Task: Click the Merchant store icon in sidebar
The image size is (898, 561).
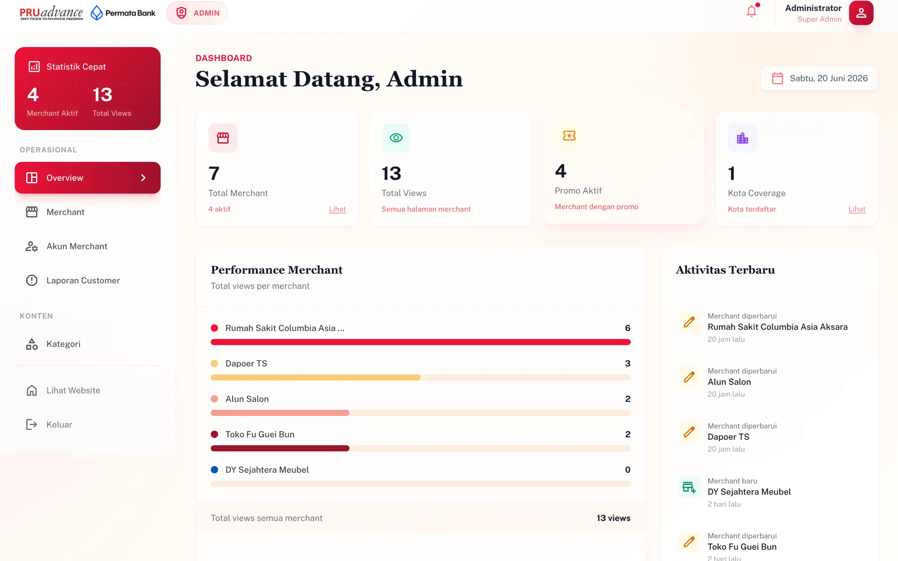Action: pos(32,212)
